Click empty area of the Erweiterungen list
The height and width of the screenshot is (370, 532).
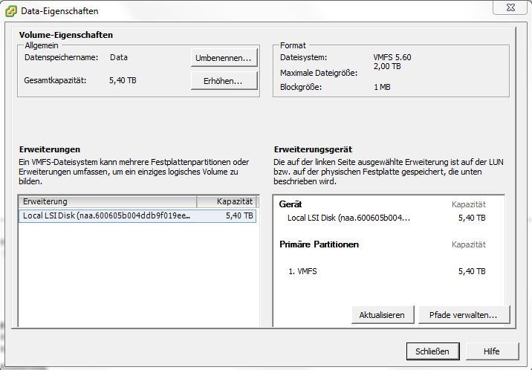pyautogui.click(x=138, y=275)
